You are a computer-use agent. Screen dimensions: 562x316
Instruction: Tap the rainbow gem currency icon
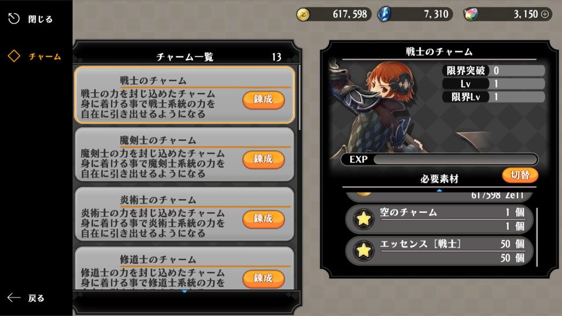pyautogui.click(x=470, y=15)
